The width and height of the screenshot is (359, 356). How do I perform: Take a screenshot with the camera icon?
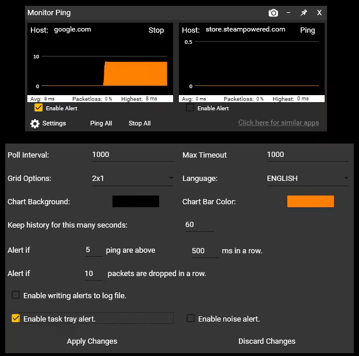(273, 13)
